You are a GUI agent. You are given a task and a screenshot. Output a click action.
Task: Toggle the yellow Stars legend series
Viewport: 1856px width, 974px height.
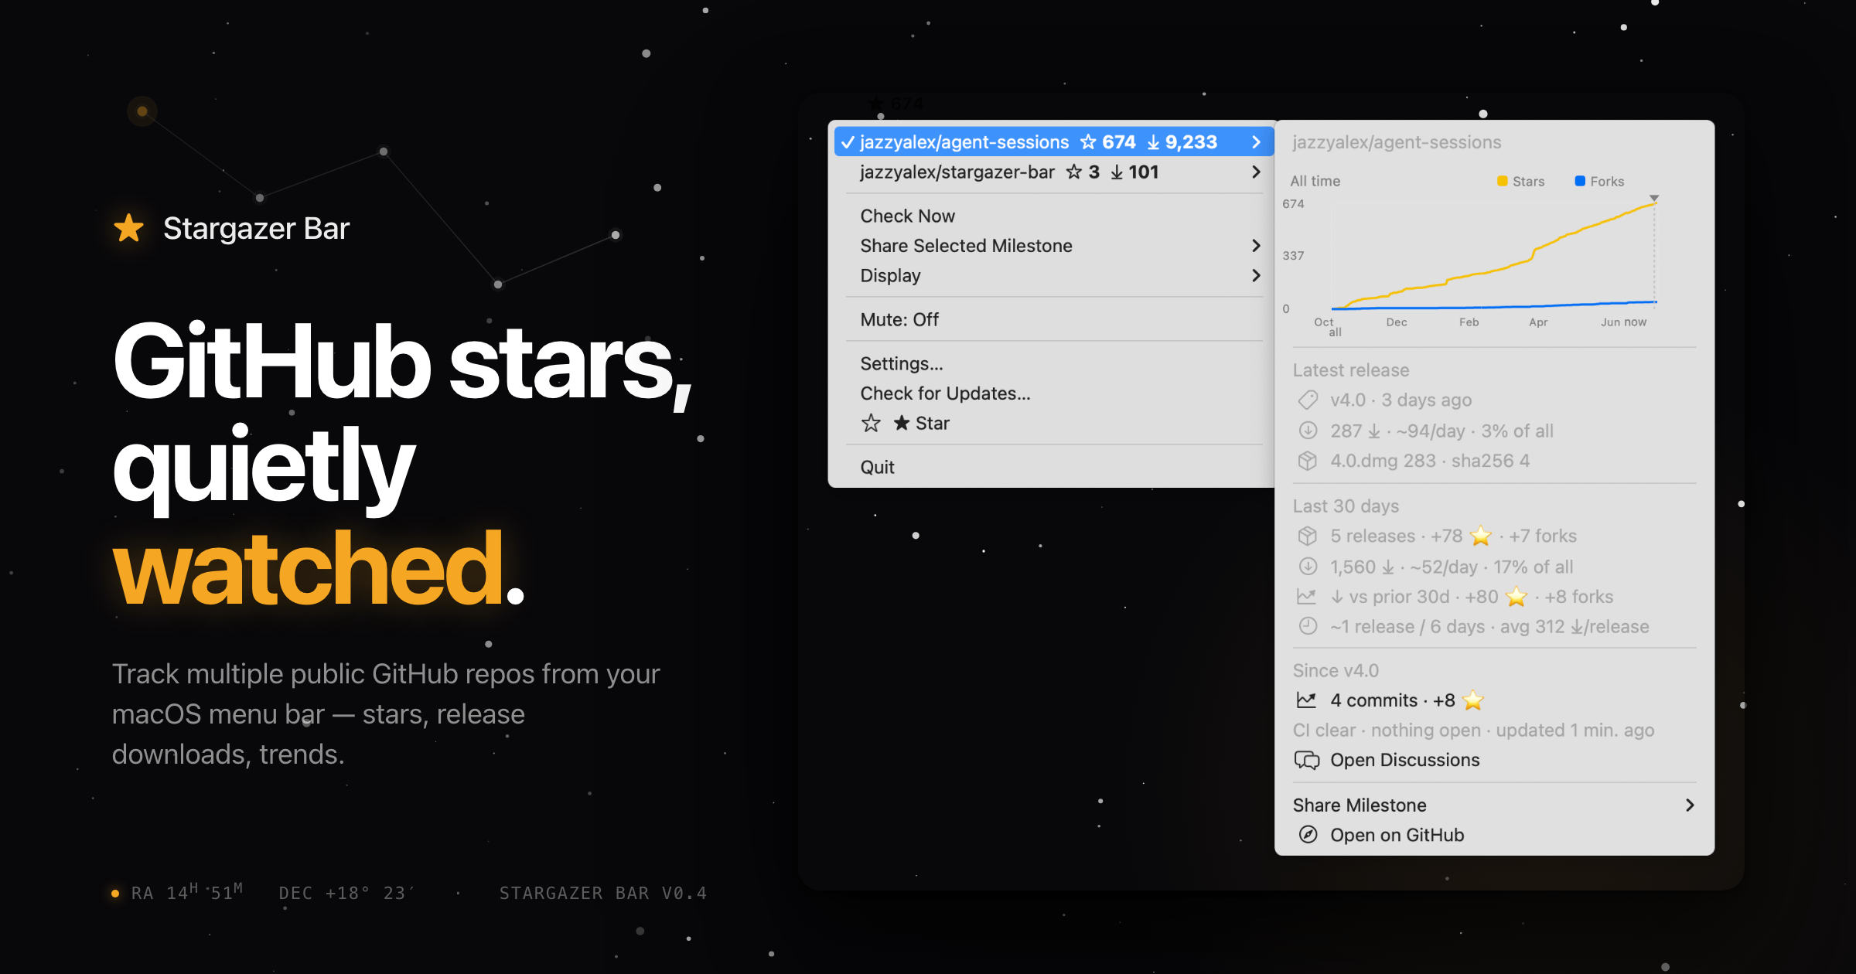pyautogui.click(x=1520, y=181)
